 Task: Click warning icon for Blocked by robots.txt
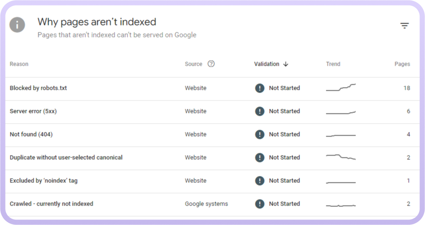pyautogui.click(x=260, y=88)
